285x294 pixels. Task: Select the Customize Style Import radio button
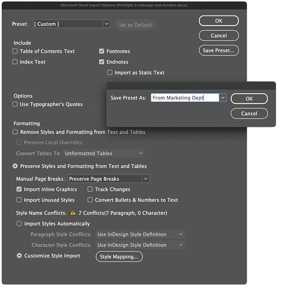(19, 256)
